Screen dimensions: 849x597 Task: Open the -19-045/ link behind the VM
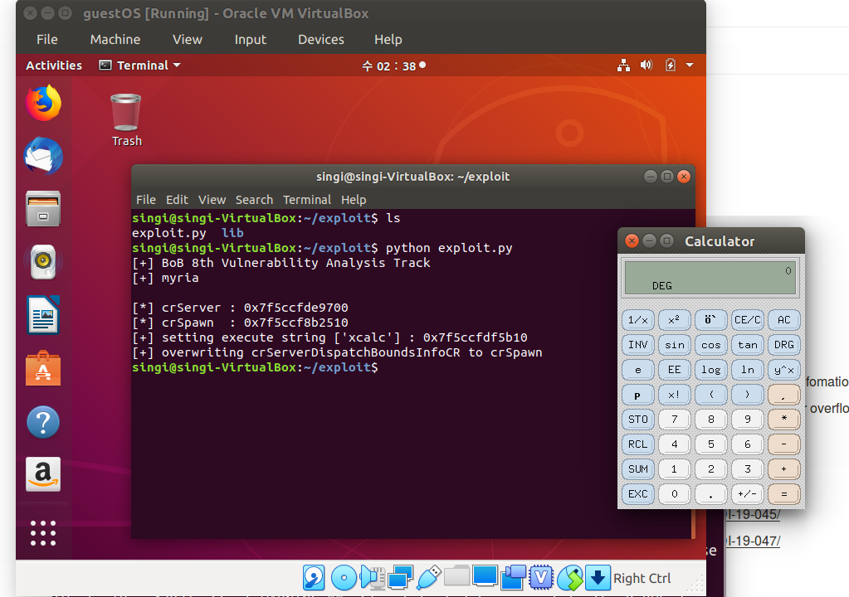click(753, 514)
